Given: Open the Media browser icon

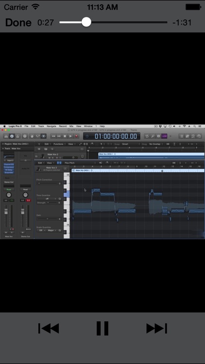Looking at the screenshot, I should [x=199, y=136].
